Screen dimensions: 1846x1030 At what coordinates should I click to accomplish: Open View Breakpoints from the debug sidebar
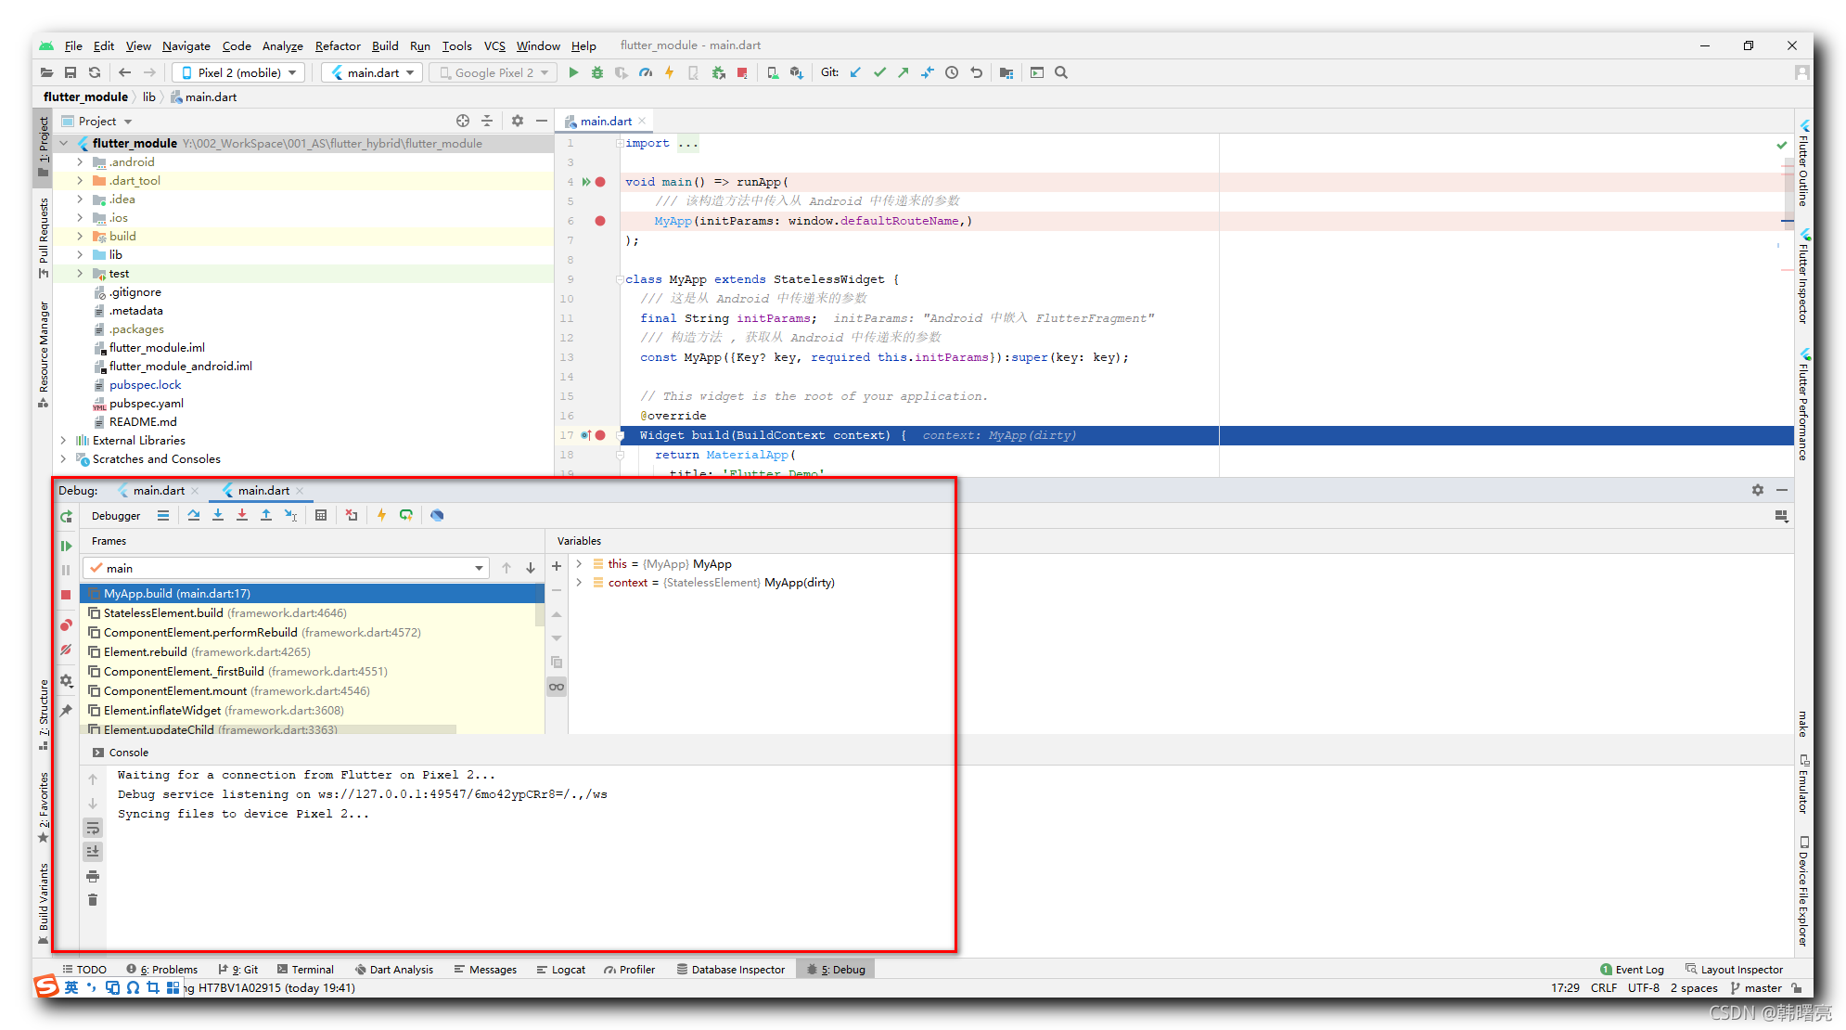pyautogui.click(x=66, y=625)
